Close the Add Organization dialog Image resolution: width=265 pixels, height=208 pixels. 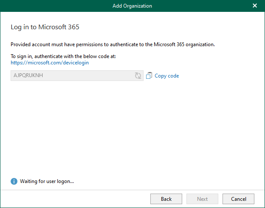point(255,6)
